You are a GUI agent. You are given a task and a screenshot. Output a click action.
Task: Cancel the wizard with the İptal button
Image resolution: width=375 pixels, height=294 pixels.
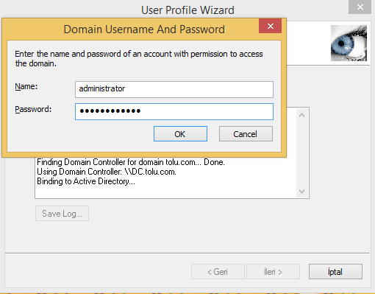[335, 272]
